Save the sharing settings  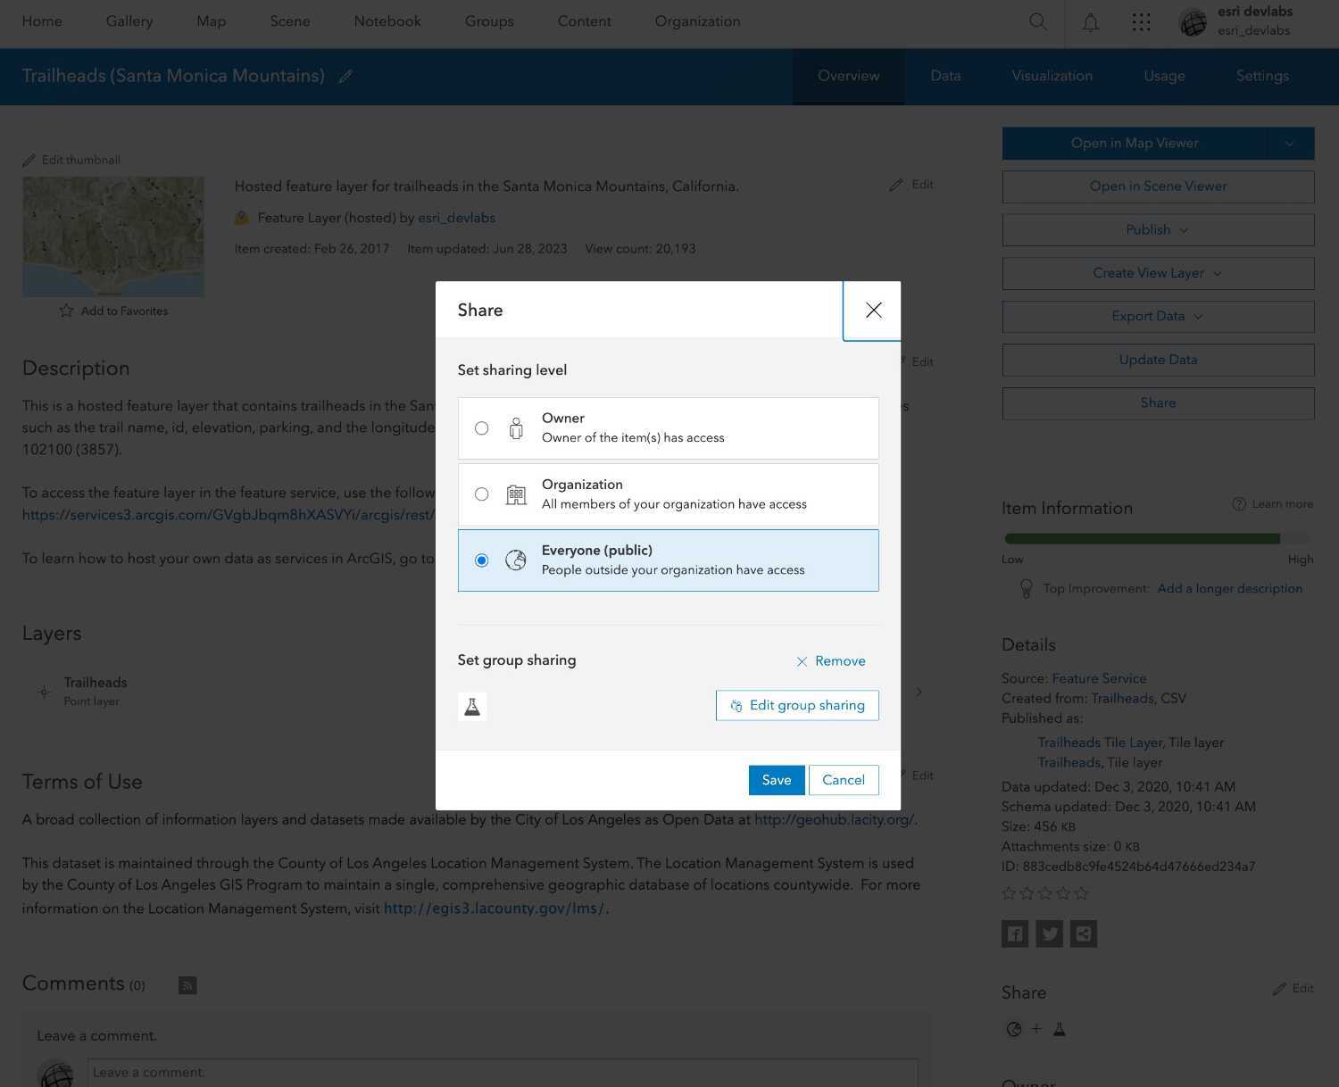[x=776, y=779]
